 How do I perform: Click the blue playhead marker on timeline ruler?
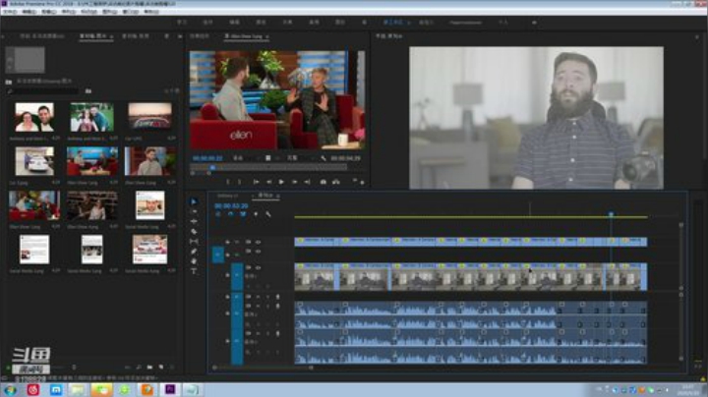coord(611,214)
